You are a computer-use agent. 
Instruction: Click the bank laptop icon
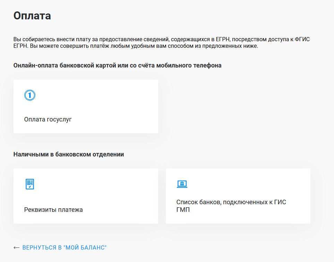tap(182, 184)
